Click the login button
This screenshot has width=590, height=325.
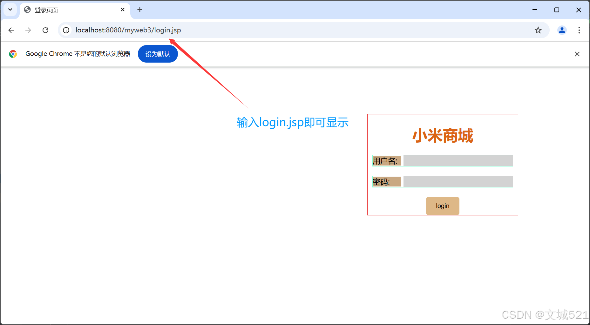443,206
